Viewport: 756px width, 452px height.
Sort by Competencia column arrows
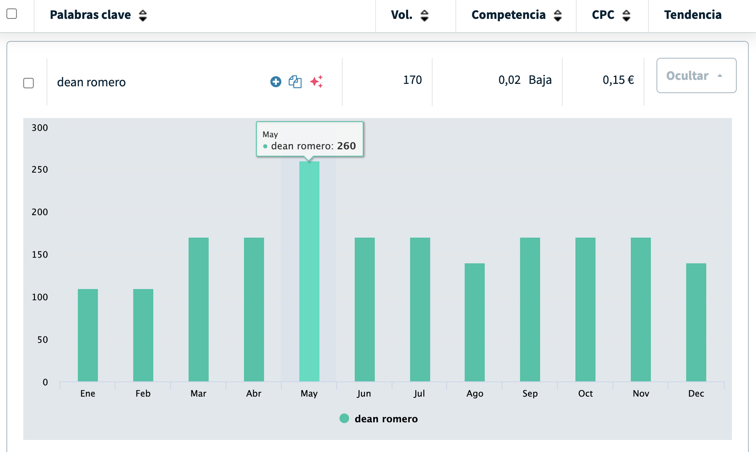[x=557, y=15]
